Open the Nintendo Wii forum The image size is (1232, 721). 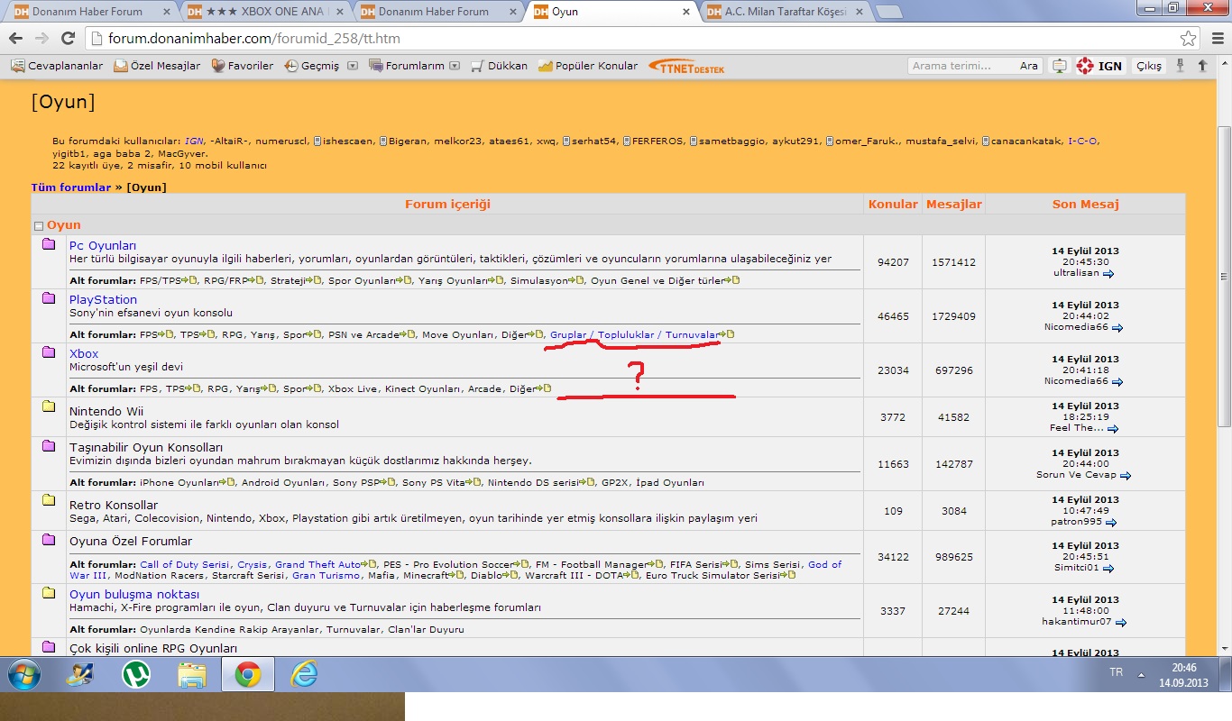pos(106,411)
